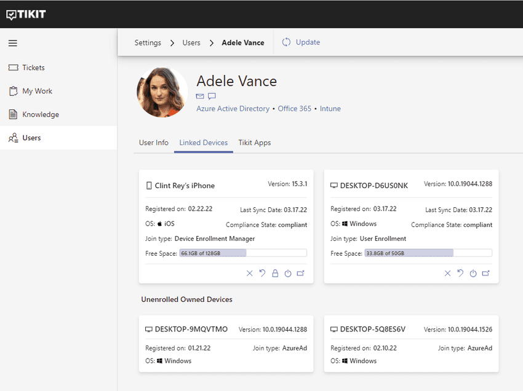The width and height of the screenshot is (523, 391).
Task: Click Clint Rey's iPhone device name
Action: coord(185,186)
